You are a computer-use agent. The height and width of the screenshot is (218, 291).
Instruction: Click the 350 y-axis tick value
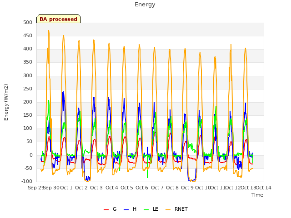point(28,62)
